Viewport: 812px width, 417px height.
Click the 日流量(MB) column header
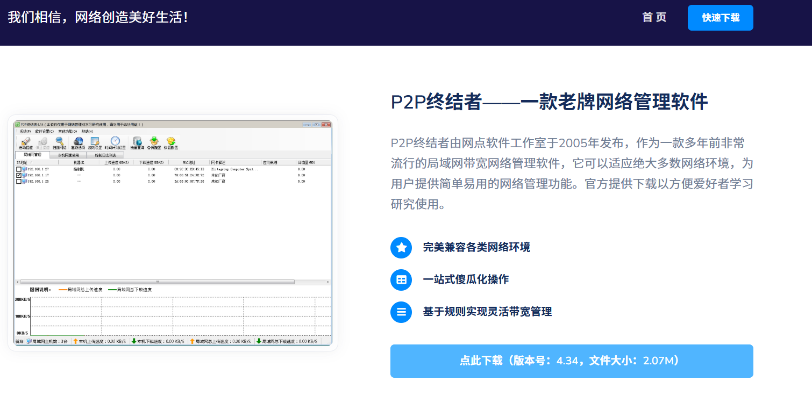coord(314,162)
